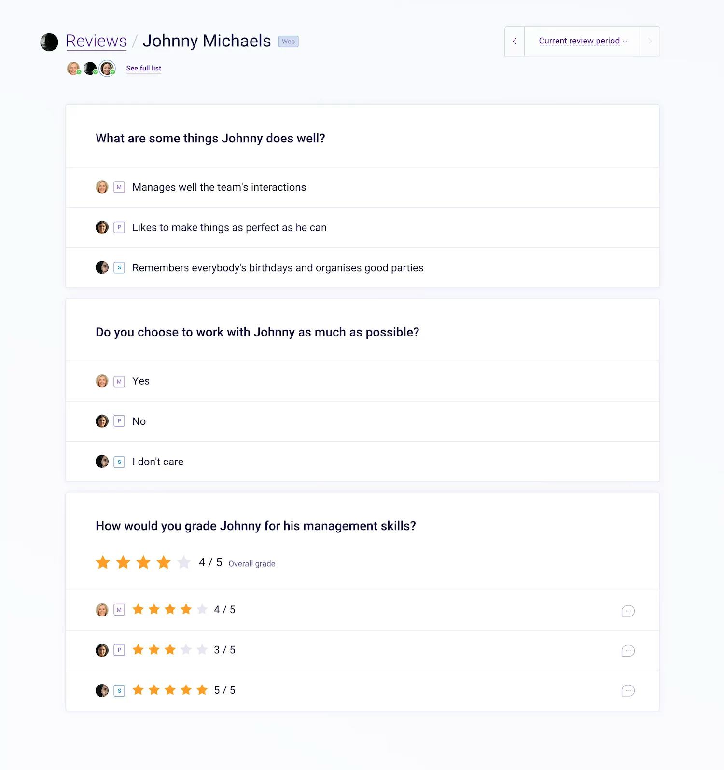Click the M reviewer badge beside "Manages well the team's interactions"
724x770 pixels.
119,187
